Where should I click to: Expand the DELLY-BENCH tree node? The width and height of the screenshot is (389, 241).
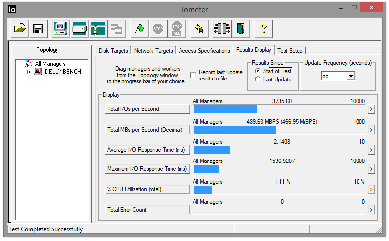[x=30, y=72]
